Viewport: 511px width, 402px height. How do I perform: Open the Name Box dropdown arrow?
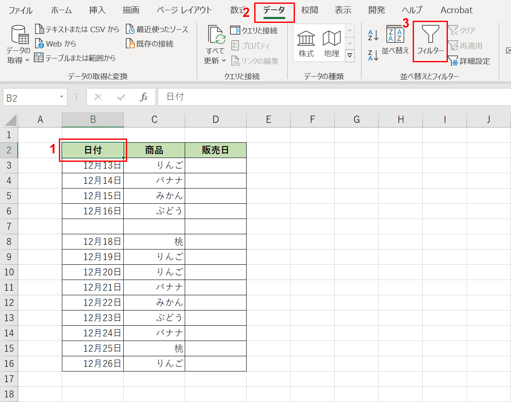62,97
